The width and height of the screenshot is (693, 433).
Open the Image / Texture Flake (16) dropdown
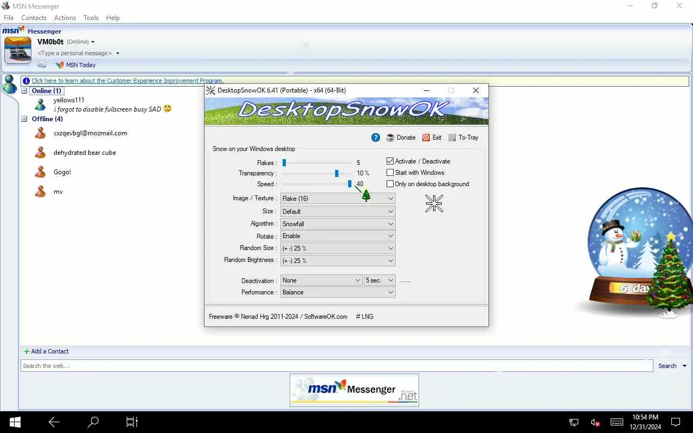pyautogui.click(x=338, y=199)
